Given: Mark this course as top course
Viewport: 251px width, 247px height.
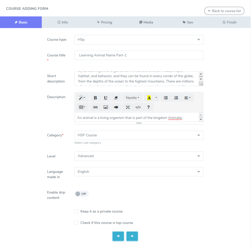Looking at the screenshot, I should [x=77, y=223].
